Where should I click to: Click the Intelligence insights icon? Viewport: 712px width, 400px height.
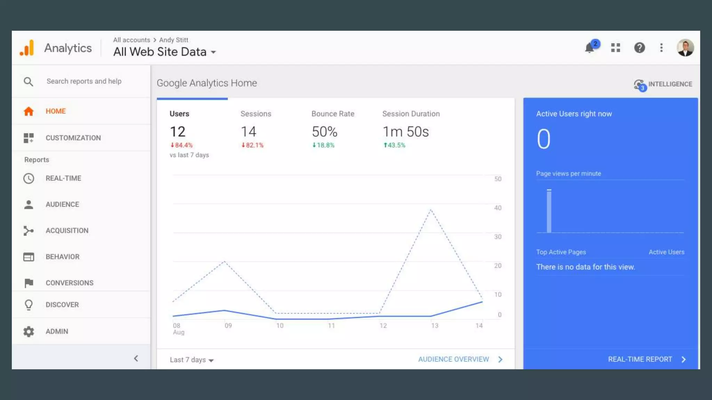(x=639, y=84)
